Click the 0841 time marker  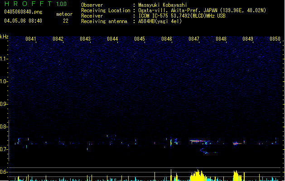coord(31,39)
